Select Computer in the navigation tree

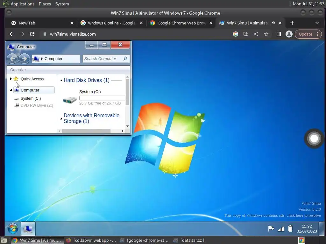(34, 90)
